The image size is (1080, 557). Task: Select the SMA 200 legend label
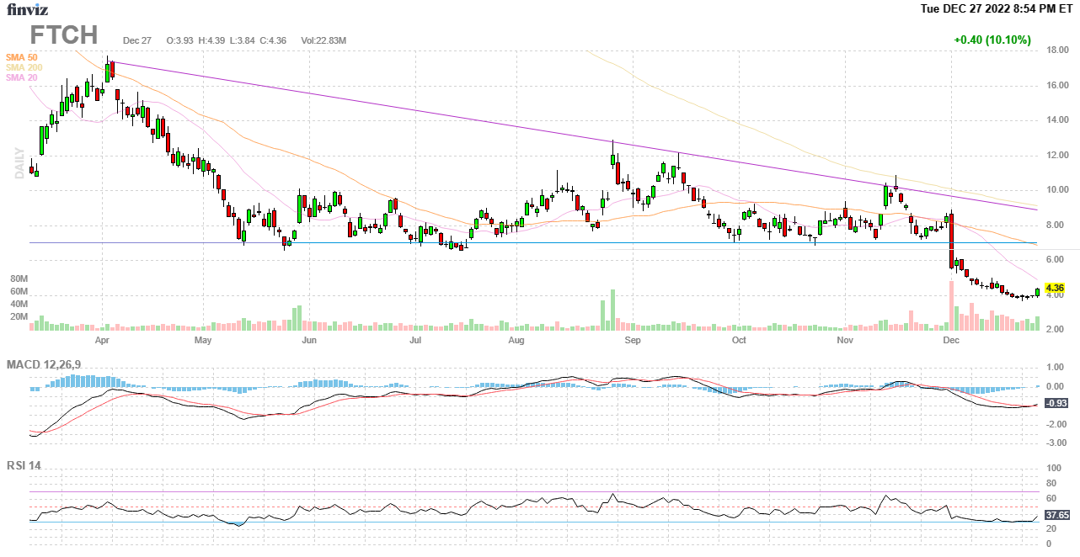point(24,67)
